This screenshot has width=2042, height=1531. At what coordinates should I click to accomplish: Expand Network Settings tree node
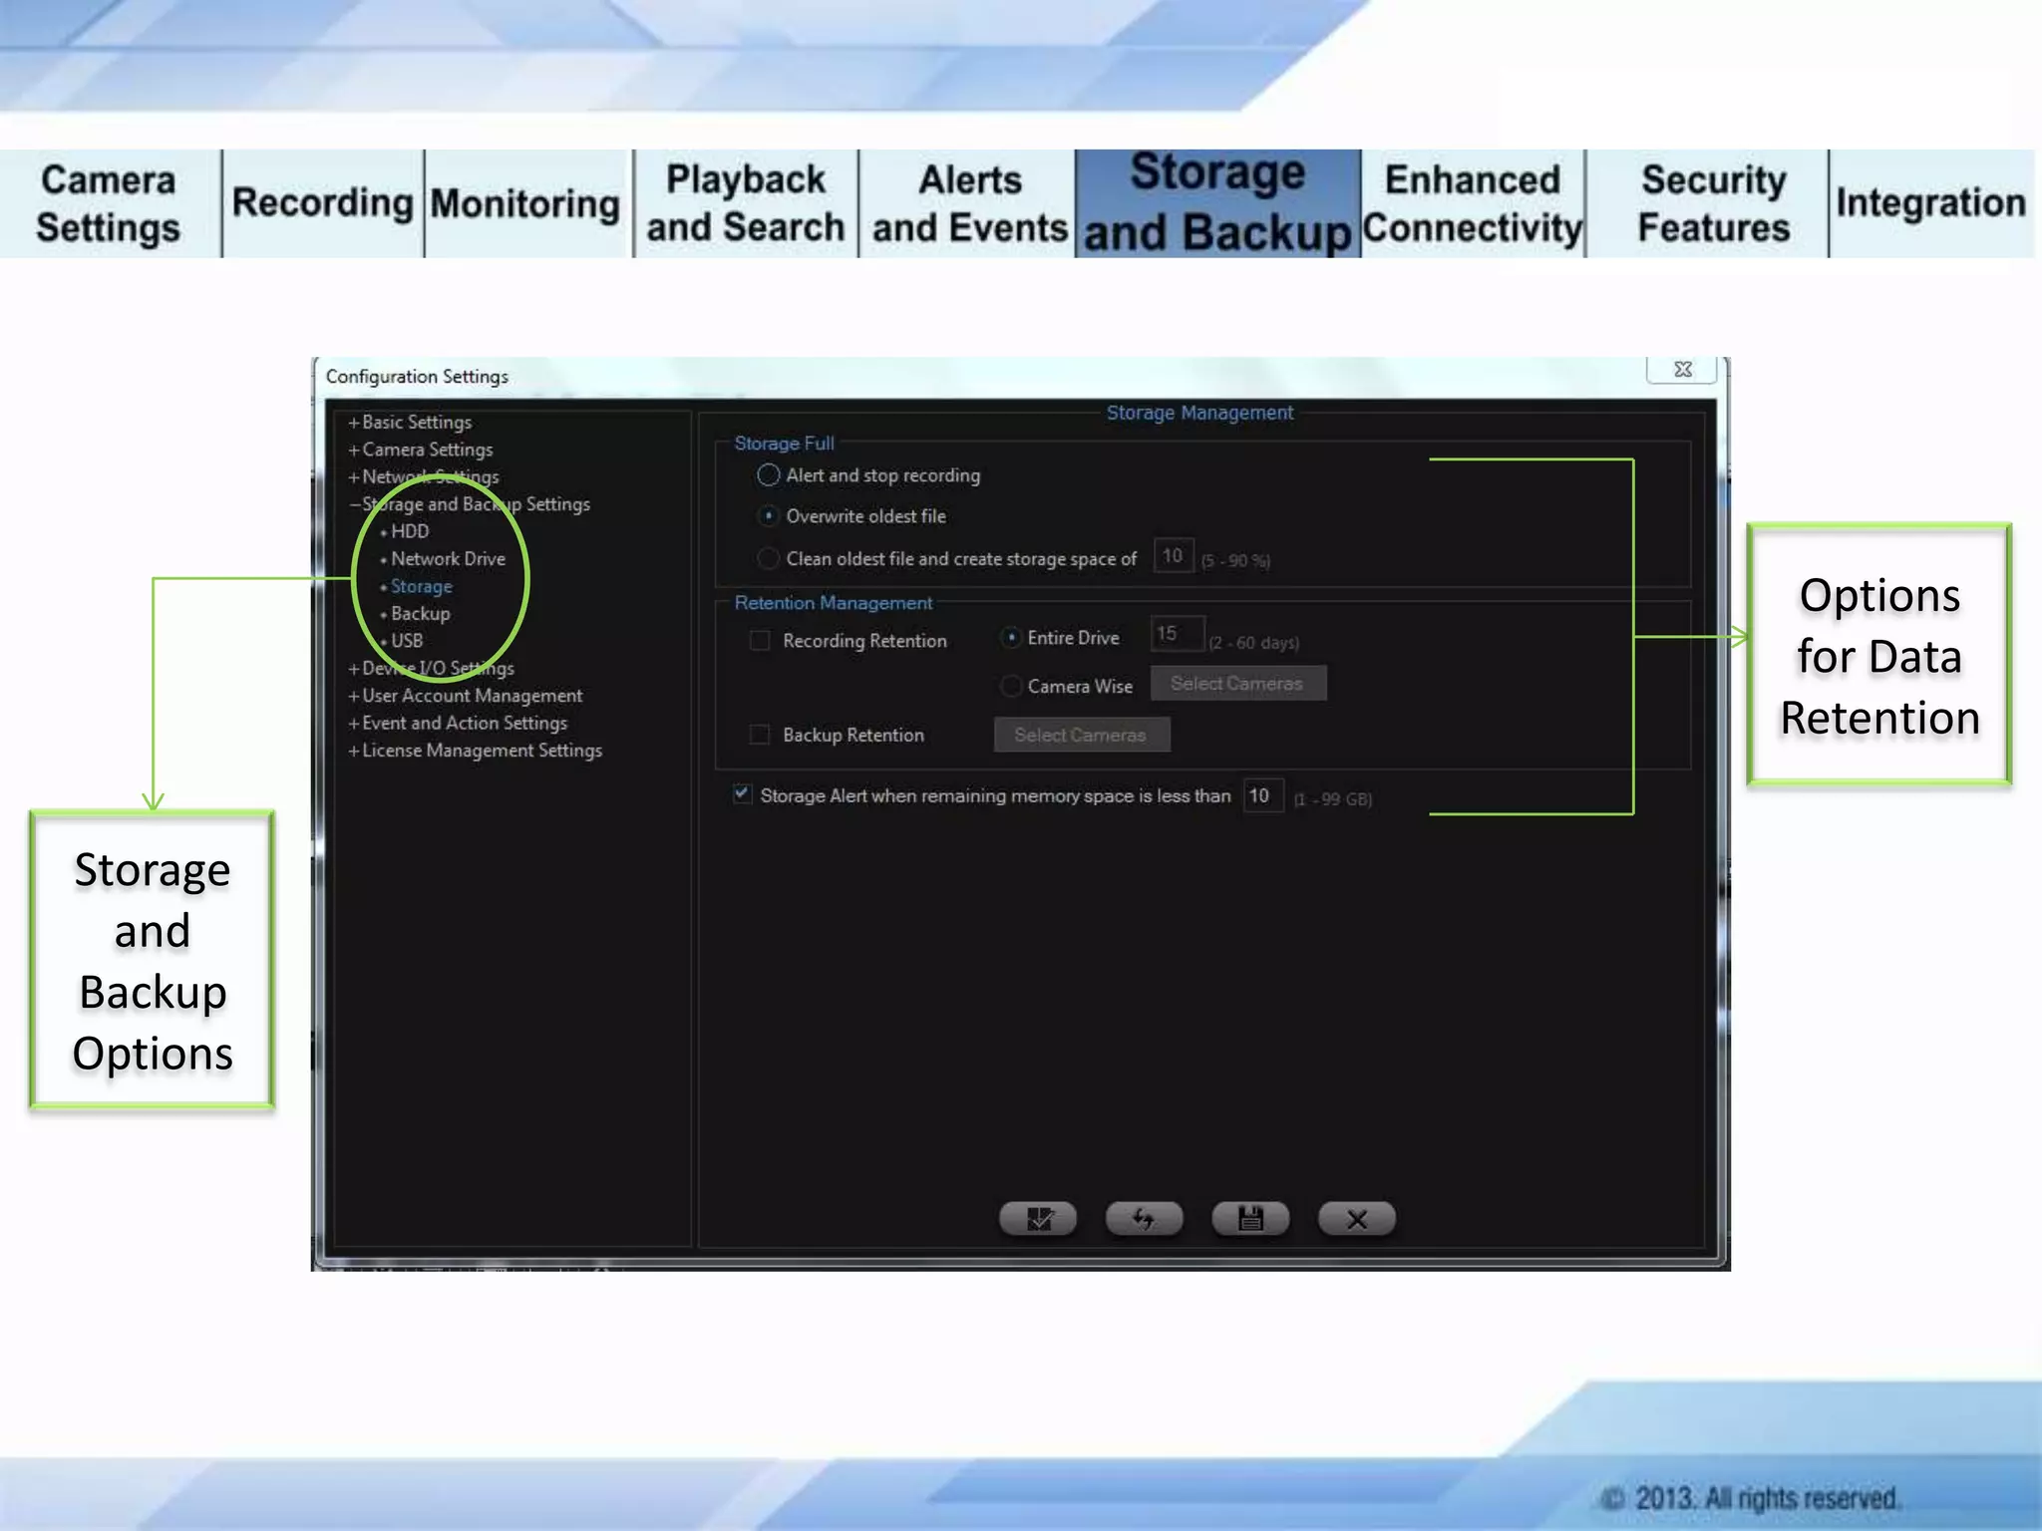tap(353, 477)
